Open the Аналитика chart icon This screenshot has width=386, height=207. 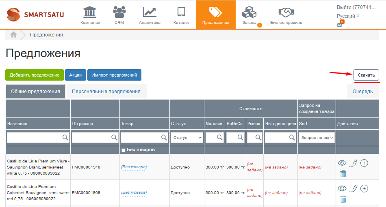point(150,12)
